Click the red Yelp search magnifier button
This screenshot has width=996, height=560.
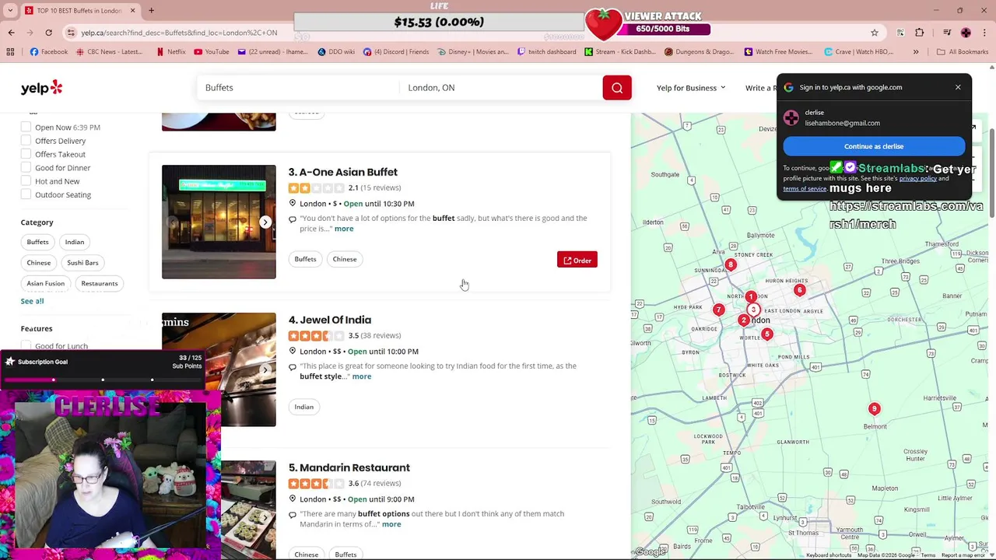617,88
